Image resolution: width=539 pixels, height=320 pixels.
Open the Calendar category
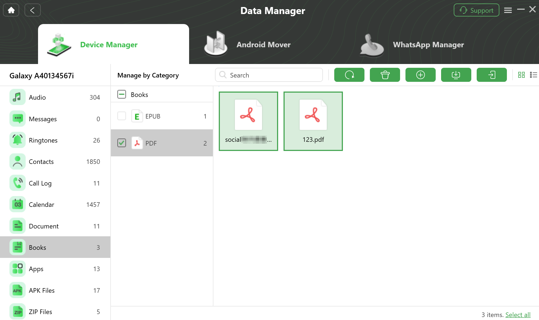[x=55, y=204]
